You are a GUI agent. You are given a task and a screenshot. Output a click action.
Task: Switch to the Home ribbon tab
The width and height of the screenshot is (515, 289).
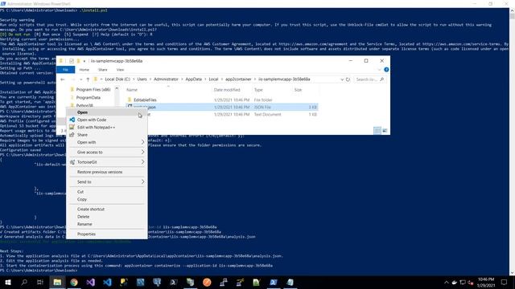pos(84,70)
